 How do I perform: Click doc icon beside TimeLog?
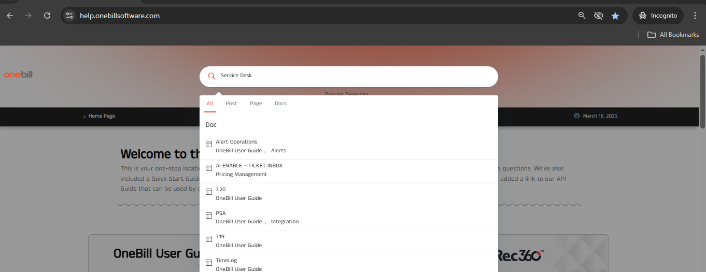click(x=209, y=263)
